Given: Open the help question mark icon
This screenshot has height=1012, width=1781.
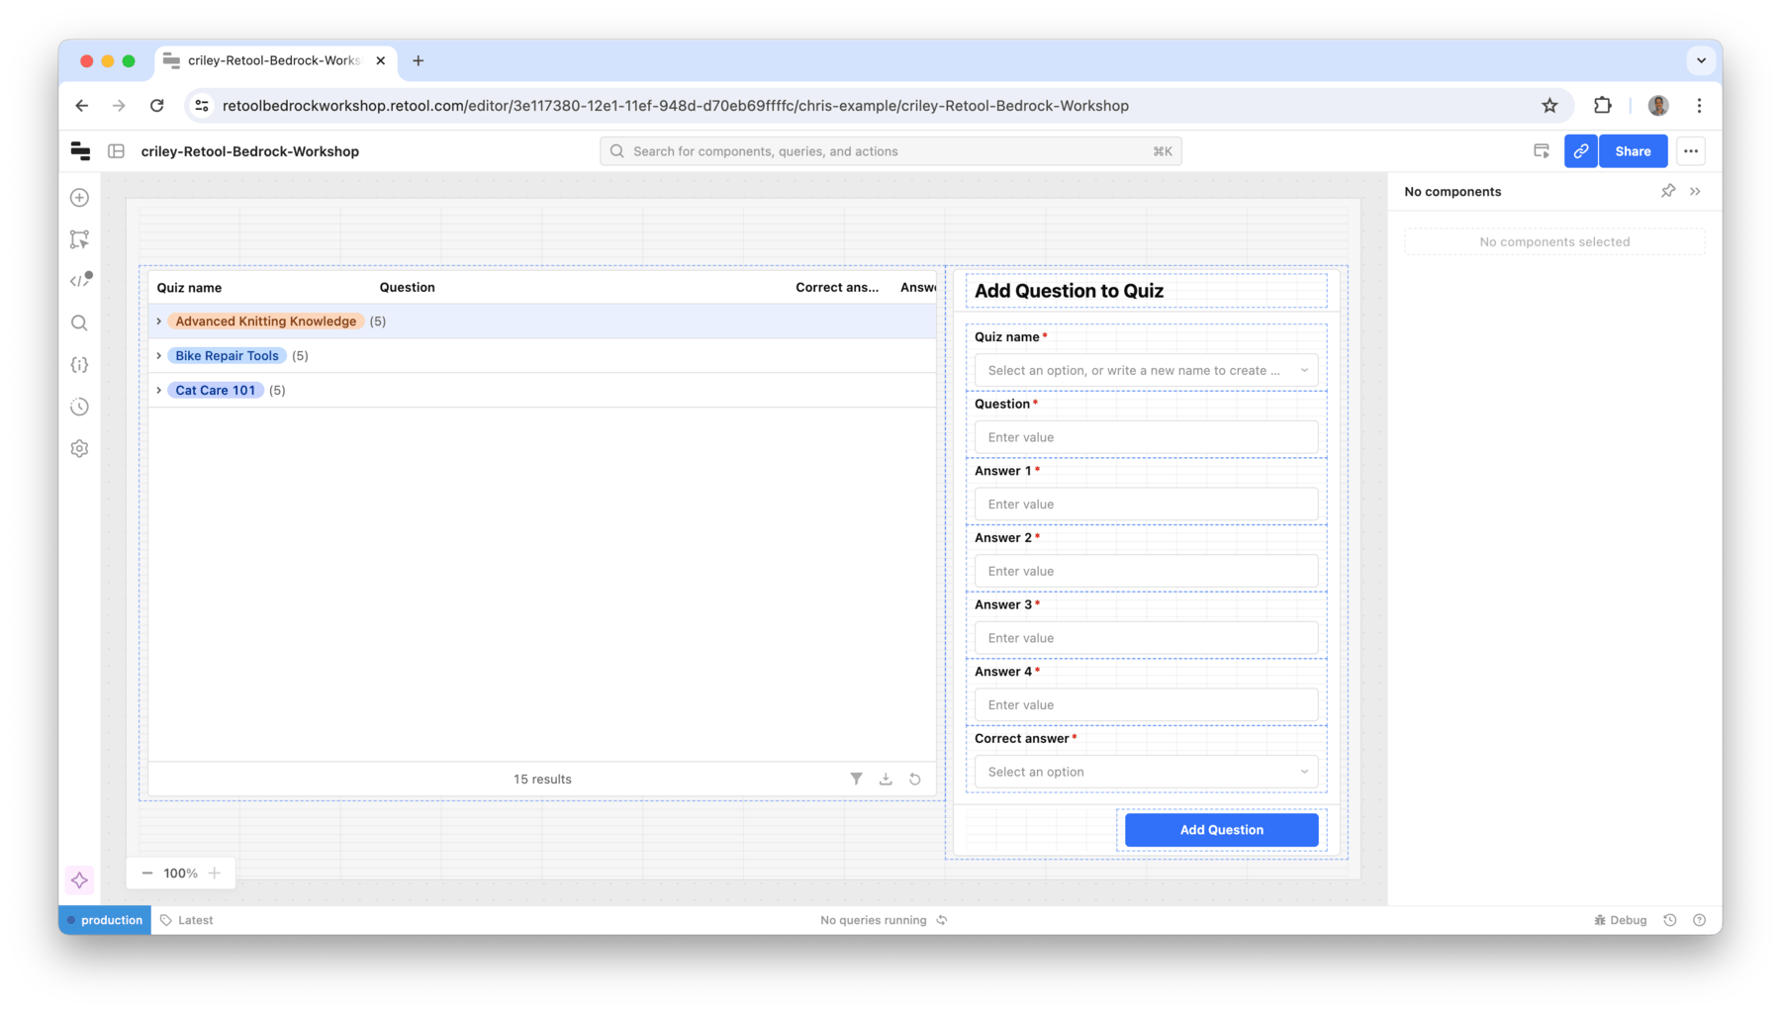Looking at the screenshot, I should (x=1700, y=920).
